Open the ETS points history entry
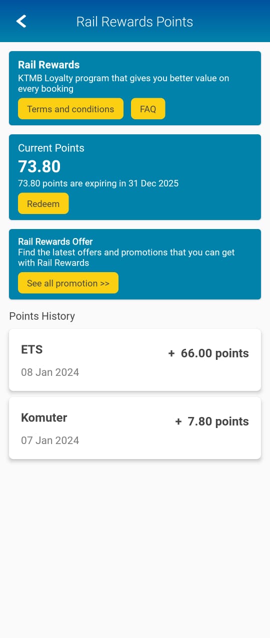The image size is (270, 638). click(135, 360)
